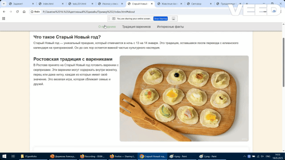
Task: Show hidden system tray icons
Action: (x=244, y=156)
